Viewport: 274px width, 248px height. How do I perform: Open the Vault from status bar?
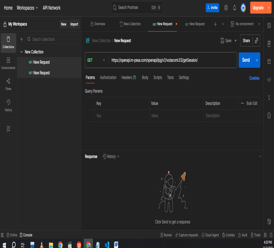coord(243,235)
